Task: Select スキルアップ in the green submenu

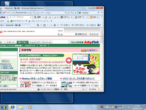Action: coord(30,46)
